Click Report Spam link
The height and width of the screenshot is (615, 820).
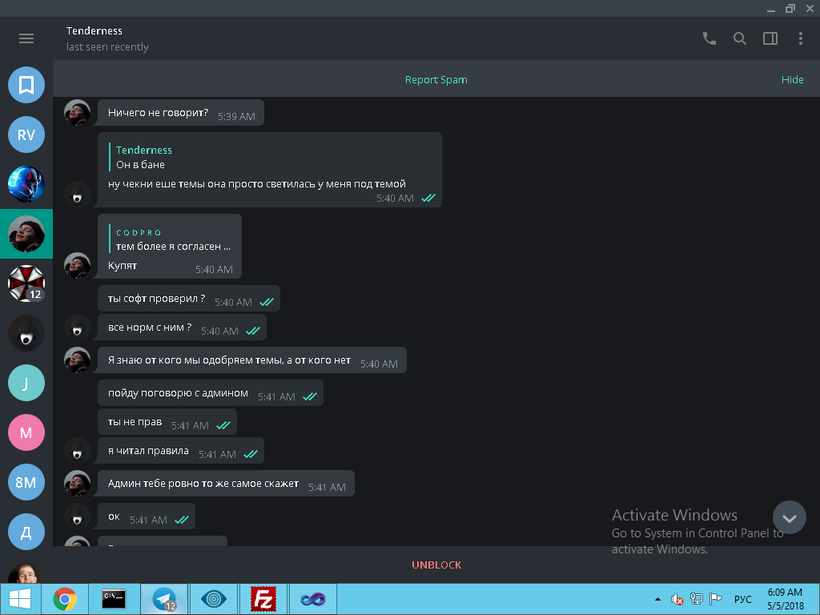pos(436,80)
